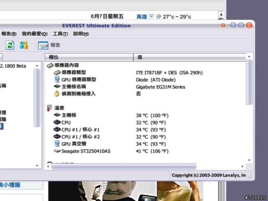Viewport: 268px width, 201px height.
Task: Click the 高雄 city link in browser
Action: (x=142, y=17)
